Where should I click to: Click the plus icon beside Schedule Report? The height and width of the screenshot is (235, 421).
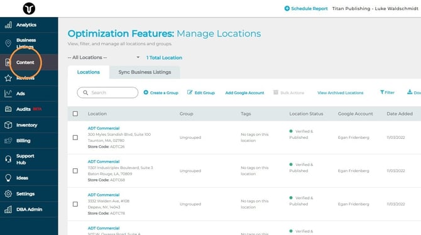tap(287, 8)
